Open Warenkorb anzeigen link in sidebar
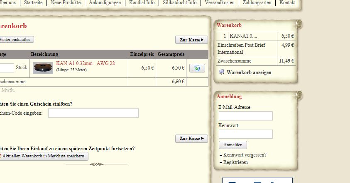This screenshot has width=350, height=183. click(x=249, y=72)
